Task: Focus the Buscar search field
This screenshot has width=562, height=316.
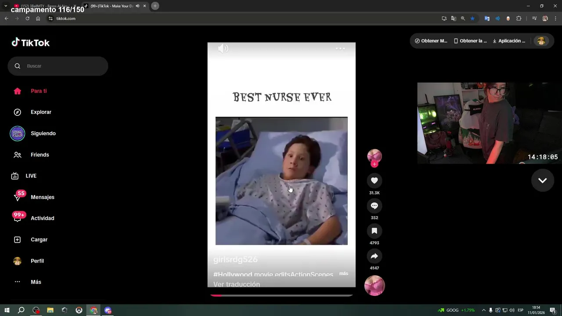Action: coord(58,66)
